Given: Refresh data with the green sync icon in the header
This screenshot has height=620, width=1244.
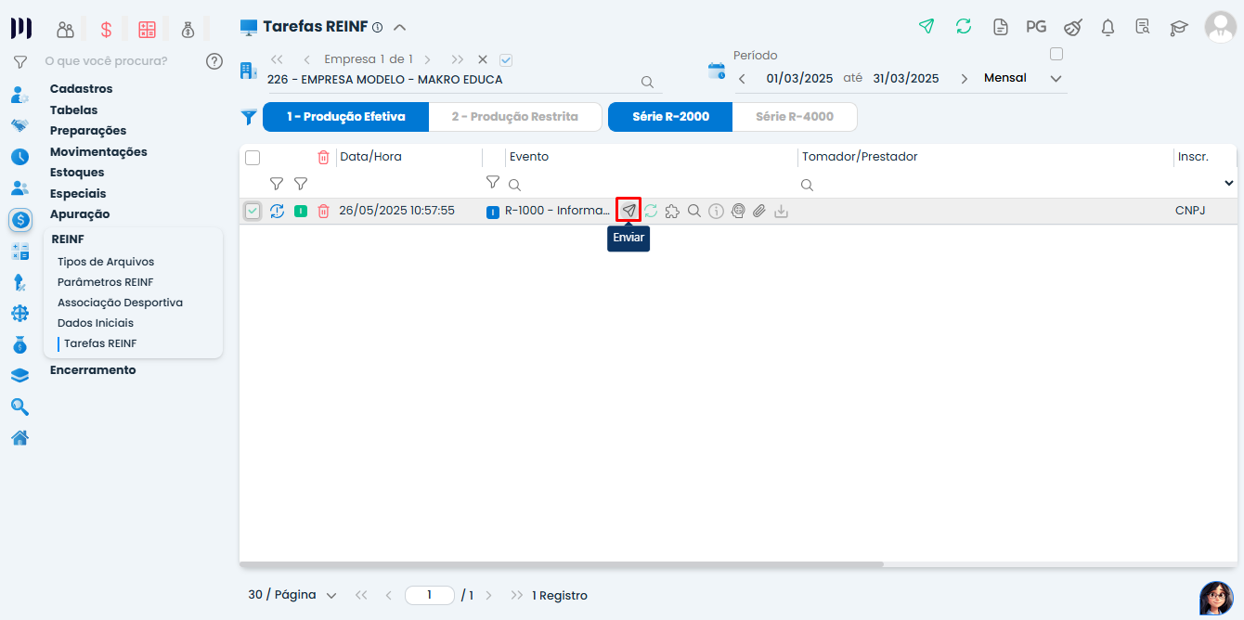Looking at the screenshot, I should pyautogui.click(x=963, y=27).
